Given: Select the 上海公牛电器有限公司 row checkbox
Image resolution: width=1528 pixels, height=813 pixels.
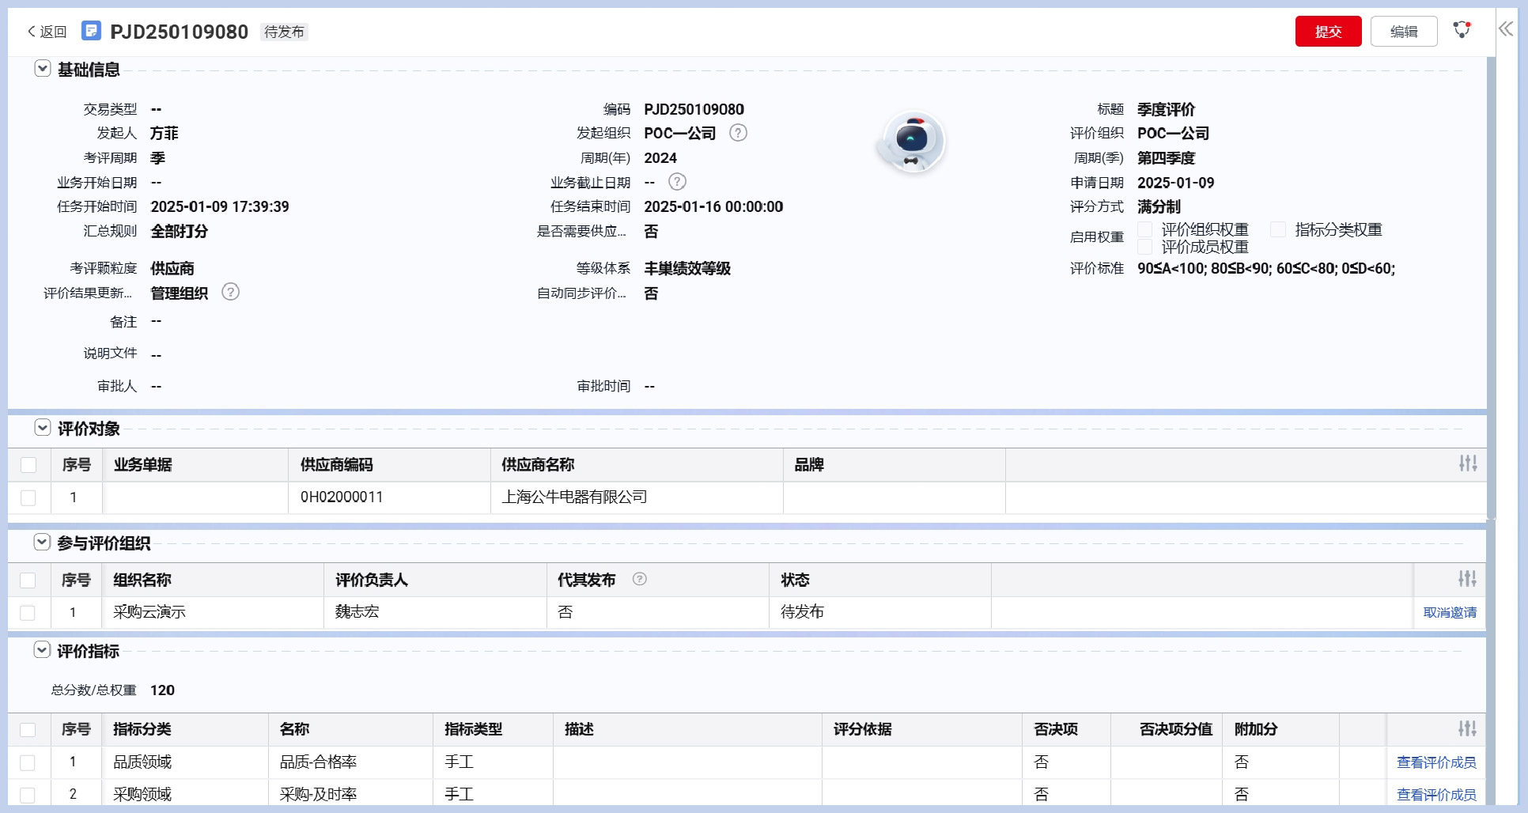Looking at the screenshot, I should pos(28,497).
